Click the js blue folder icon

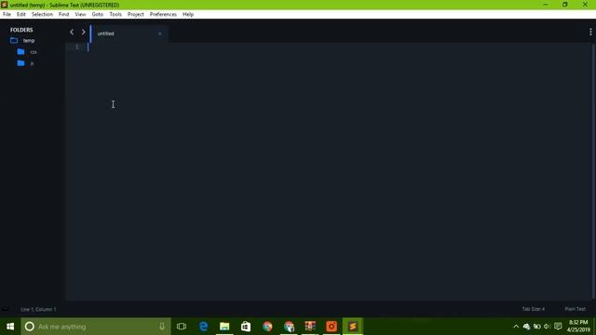[x=20, y=63]
